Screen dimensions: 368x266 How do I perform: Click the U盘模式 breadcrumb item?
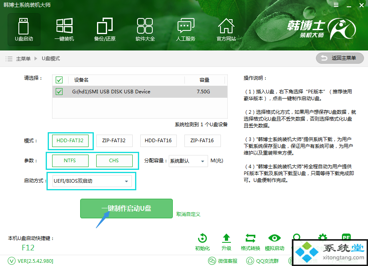tap(51, 58)
